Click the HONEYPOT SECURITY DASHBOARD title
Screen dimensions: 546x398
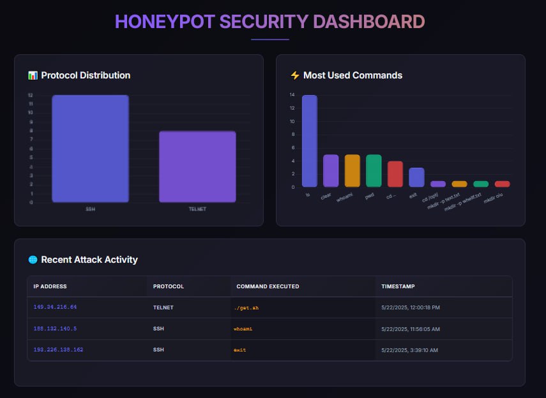[x=269, y=21]
